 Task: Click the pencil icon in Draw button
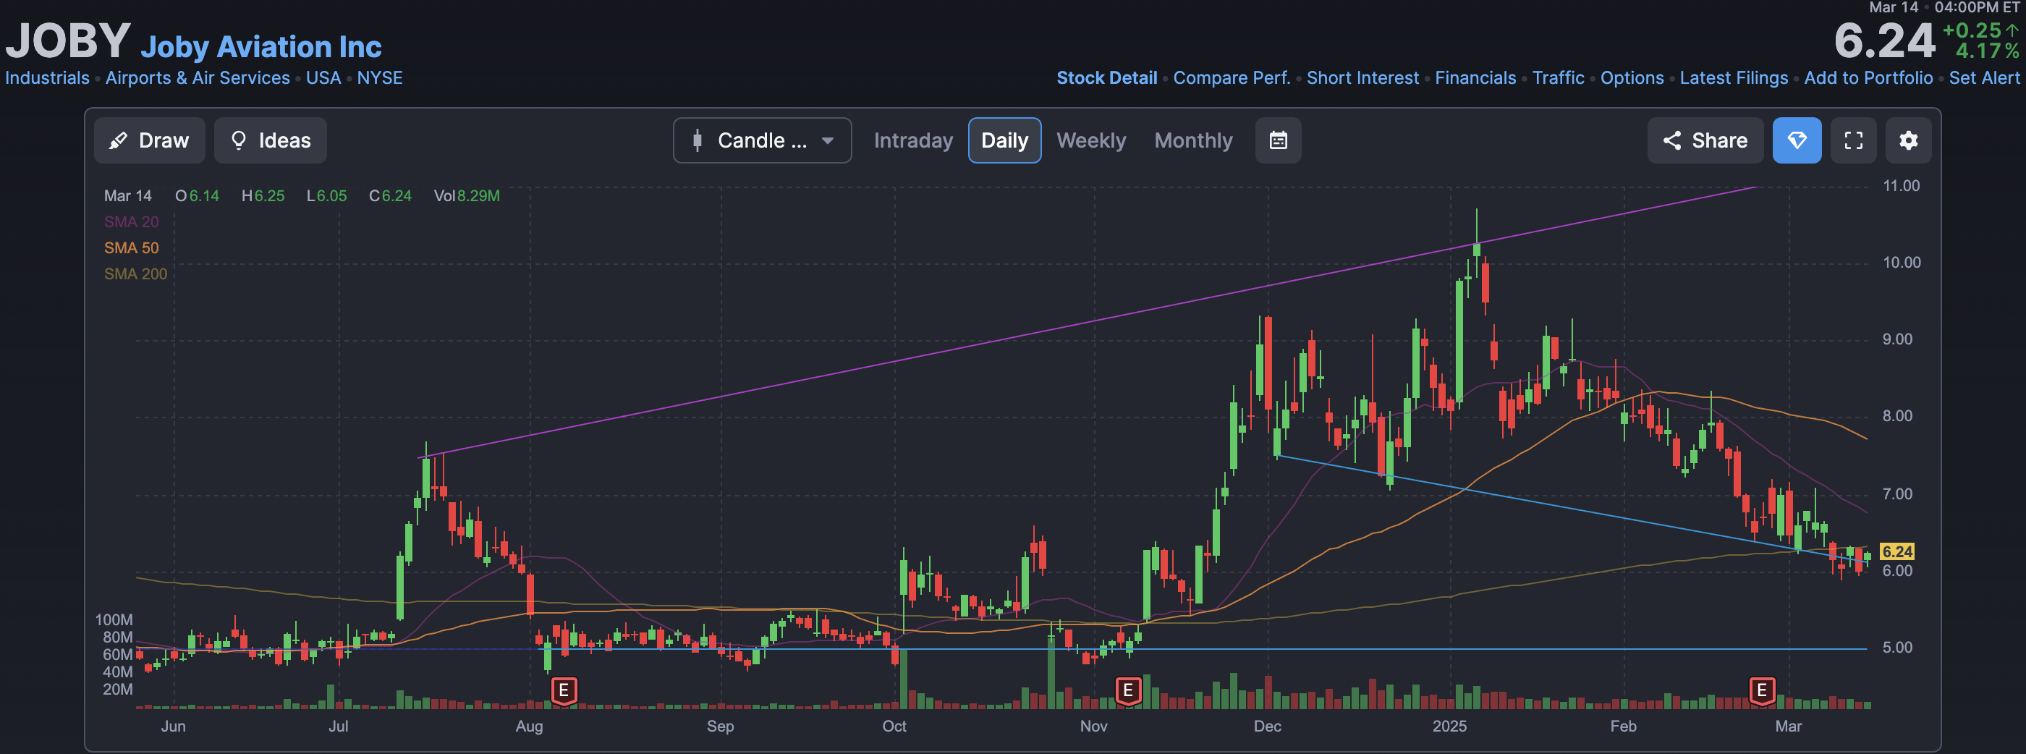point(118,140)
